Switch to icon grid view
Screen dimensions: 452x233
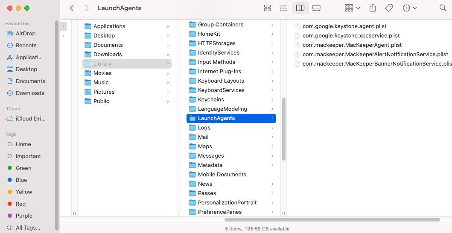(x=267, y=8)
